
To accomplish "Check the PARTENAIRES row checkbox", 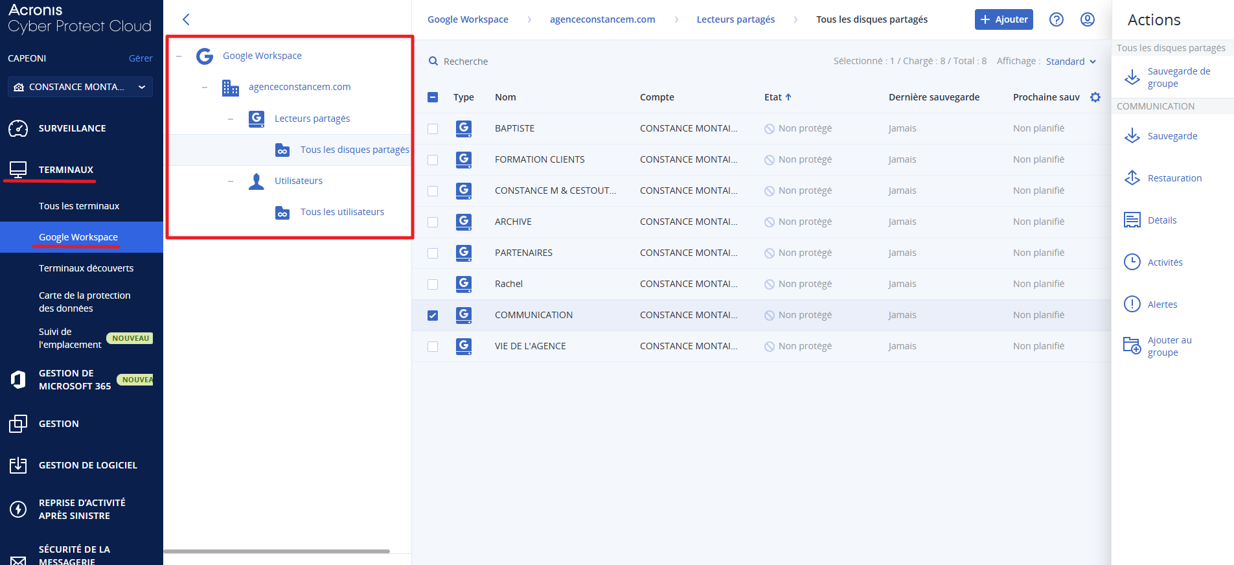I will point(433,253).
